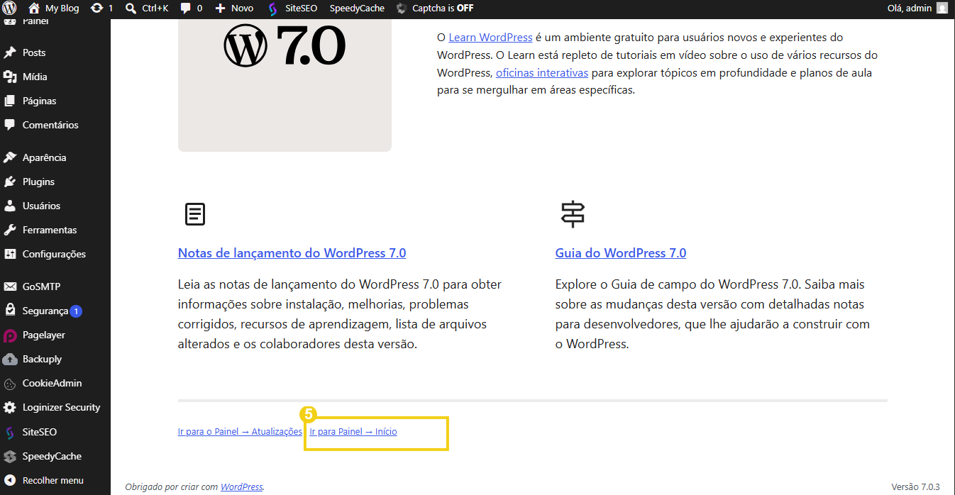Open the Guia do WordPress 7.0 link
Image resolution: width=955 pixels, height=495 pixels.
pos(621,253)
